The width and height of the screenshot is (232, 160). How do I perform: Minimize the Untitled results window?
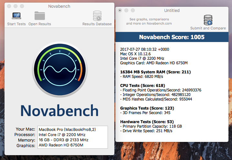(x=126, y=10)
